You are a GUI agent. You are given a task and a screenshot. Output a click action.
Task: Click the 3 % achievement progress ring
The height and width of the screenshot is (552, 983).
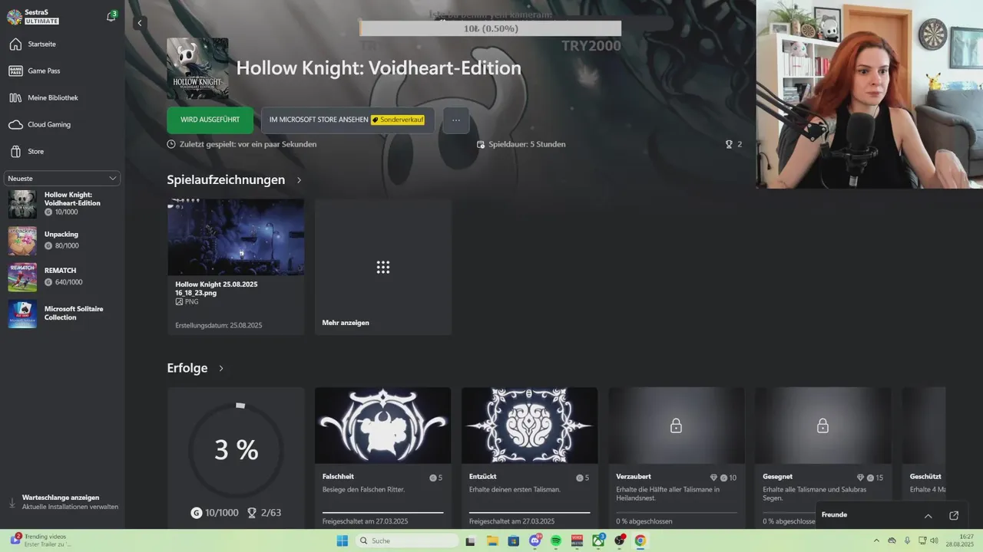coord(237,449)
